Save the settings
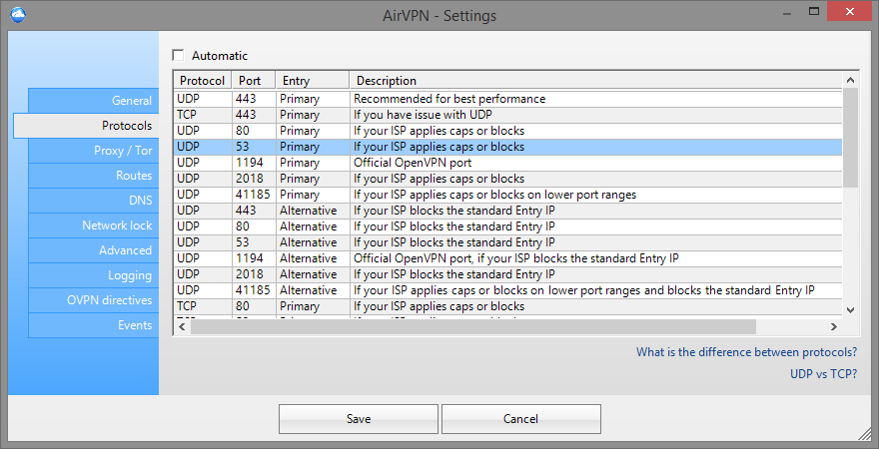The height and width of the screenshot is (449, 879). [359, 419]
